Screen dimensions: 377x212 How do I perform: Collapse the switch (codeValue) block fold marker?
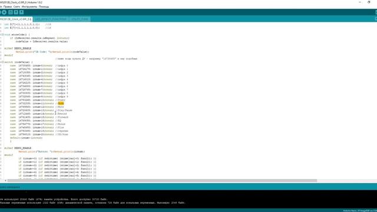2,62
